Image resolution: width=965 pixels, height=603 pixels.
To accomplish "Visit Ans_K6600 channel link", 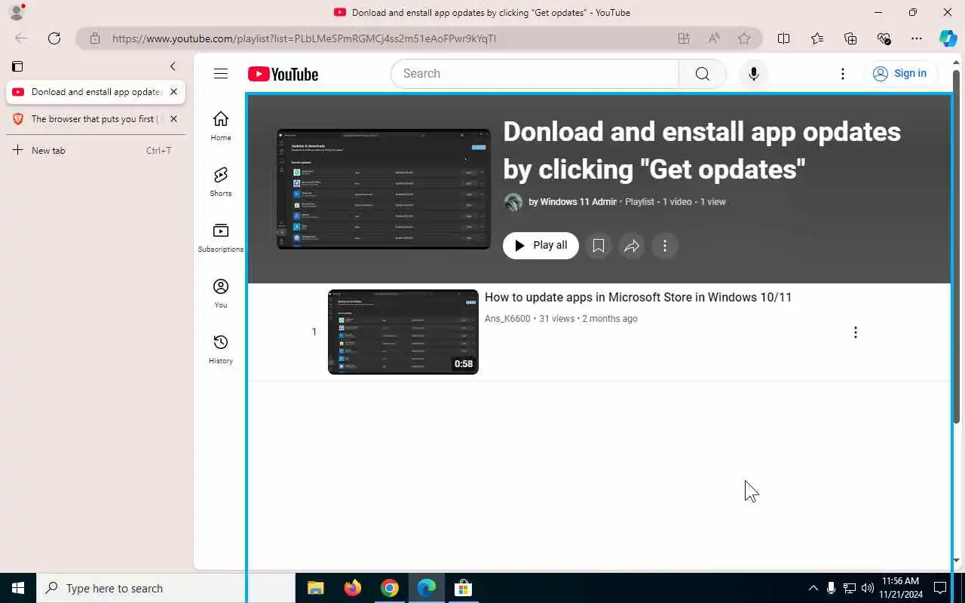I will coord(507,319).
